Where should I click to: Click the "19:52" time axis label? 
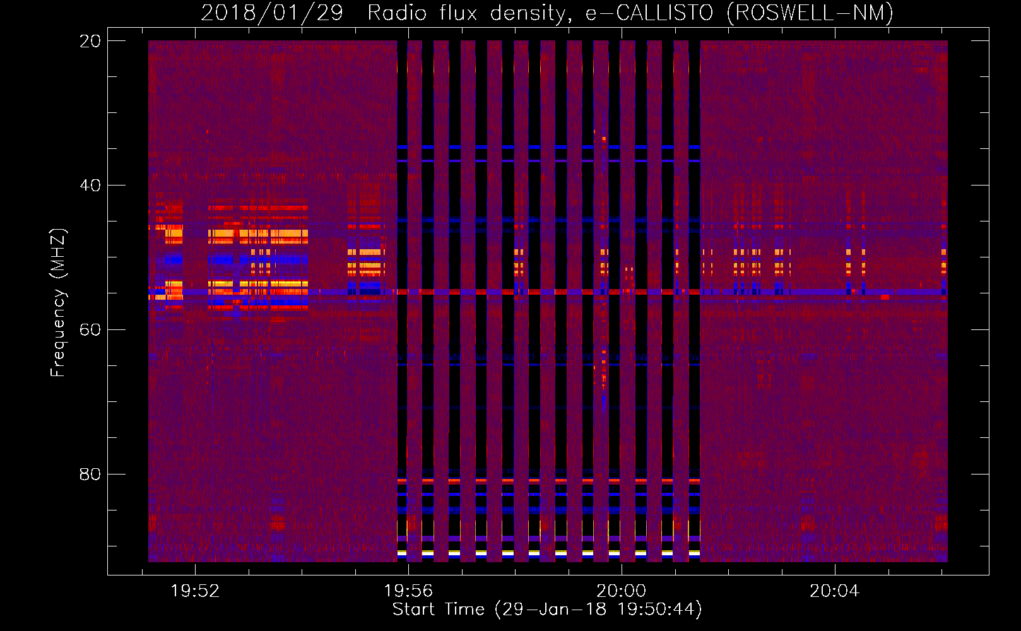point(195,591)
